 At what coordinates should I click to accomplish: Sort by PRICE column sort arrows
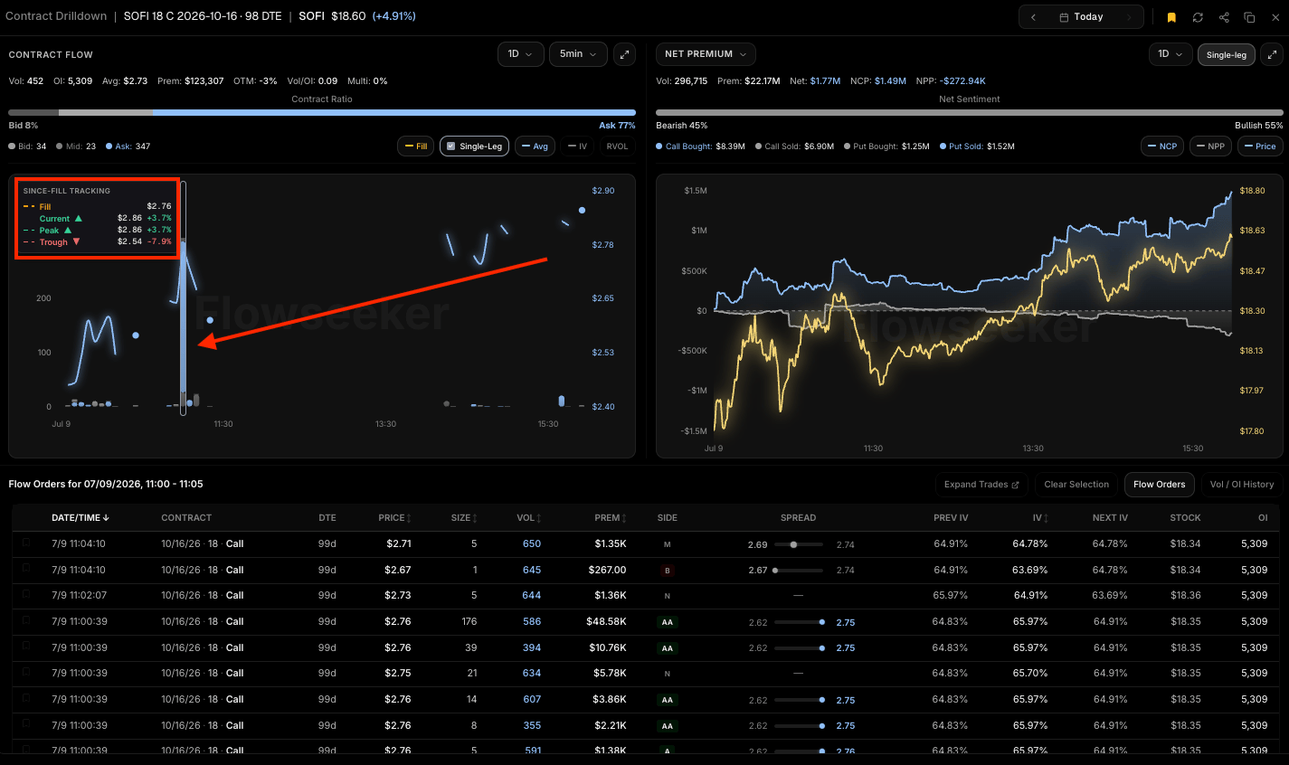pos(409,518)
